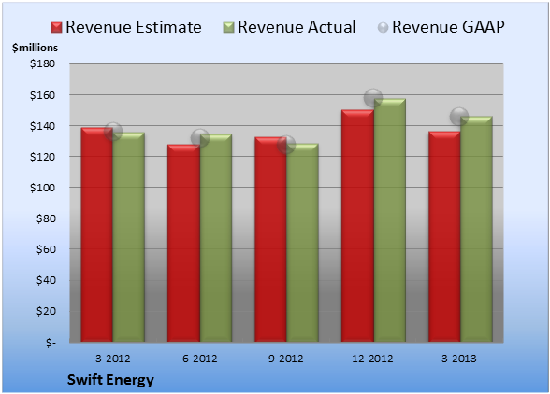Click the red Revenue Estimate legend swatch
Screen dimensions: 550x394
tap(56, 28)
